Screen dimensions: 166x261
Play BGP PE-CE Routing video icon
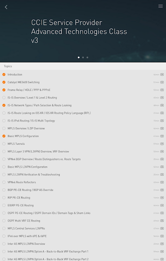pyautogui.click(x=162, y=190)
